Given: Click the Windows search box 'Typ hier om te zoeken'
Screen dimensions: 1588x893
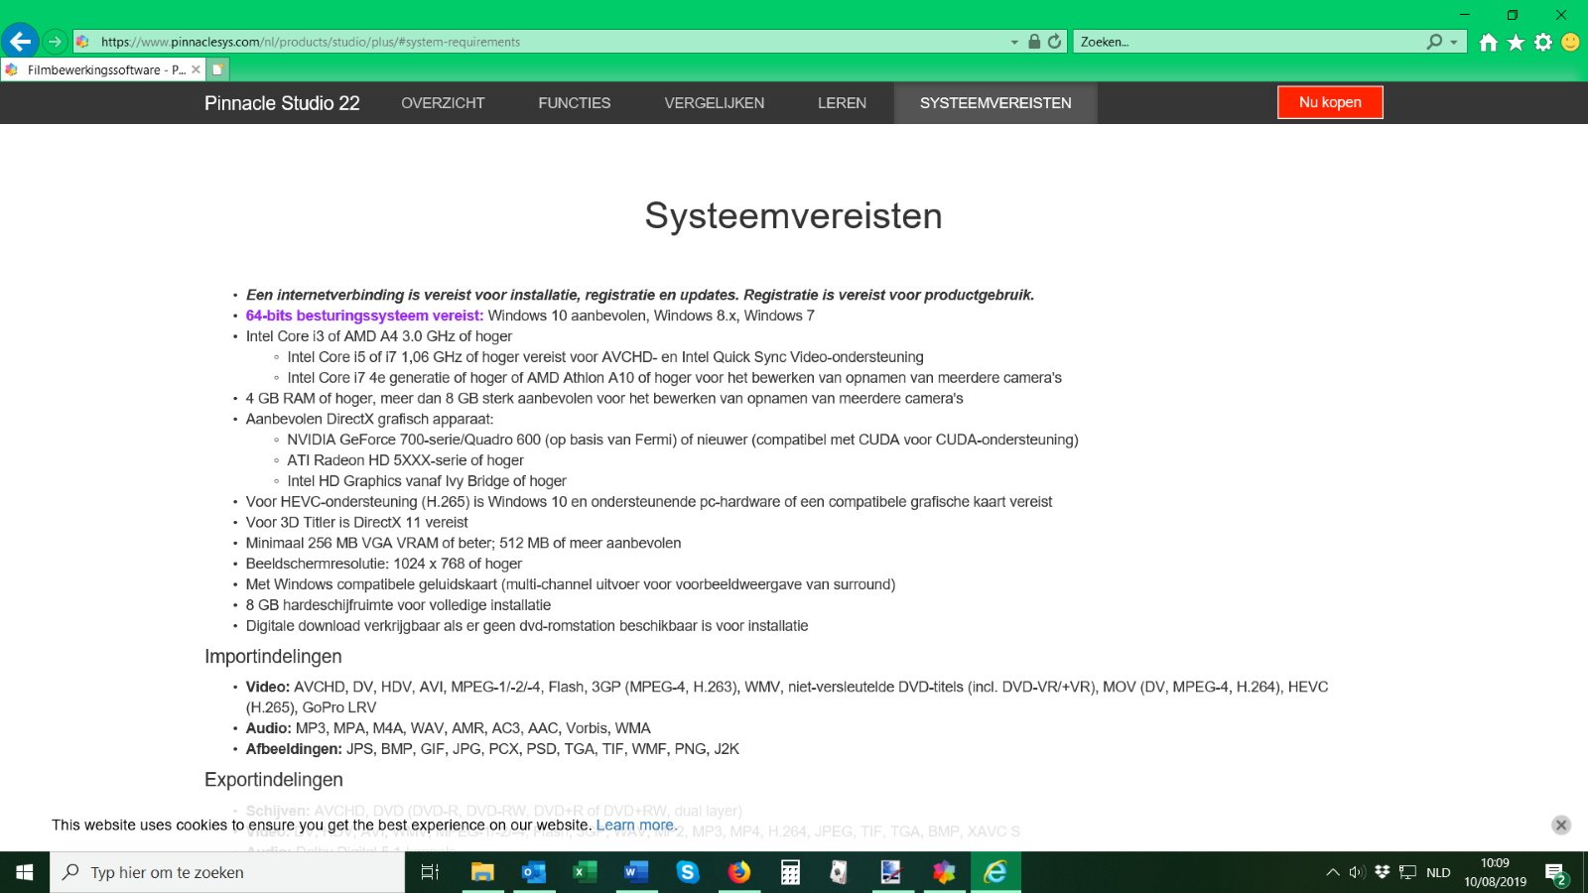Looking at the screenshot, I should click(x=227, y=872).
